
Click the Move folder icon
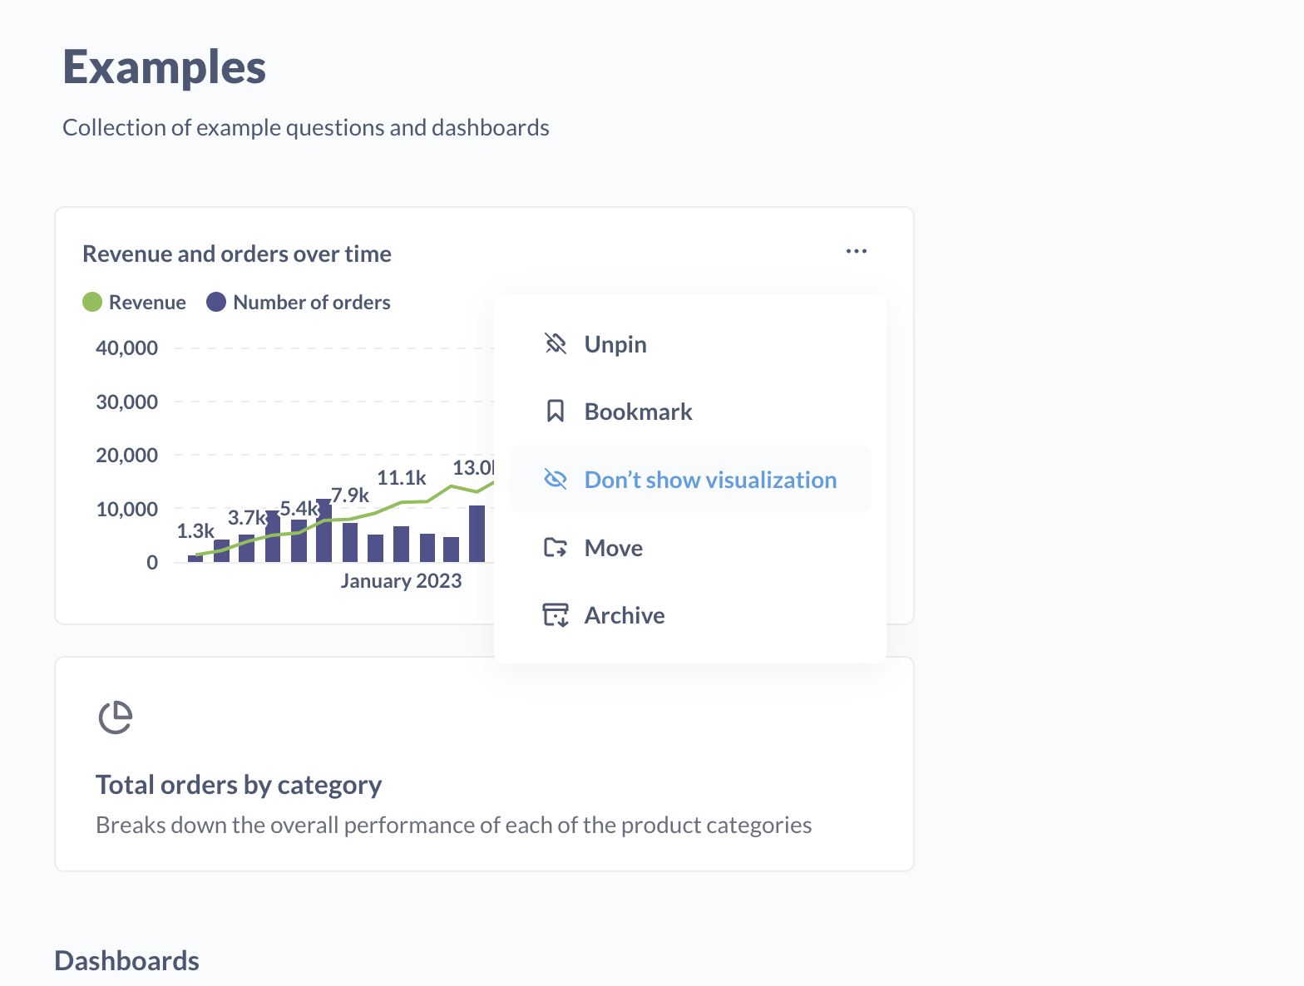pyautogui.click(x=554, y=547)
